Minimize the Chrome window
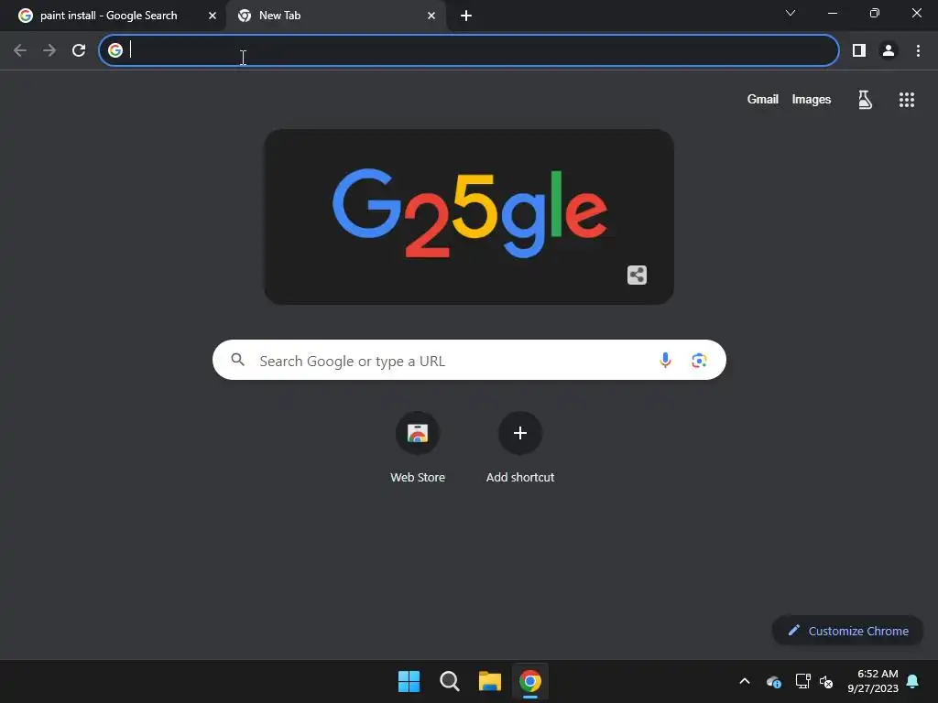The image size is (938, 703). tap(832, 13)
